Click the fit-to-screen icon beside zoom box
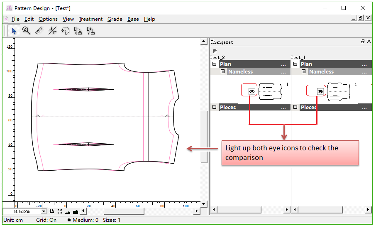The height and width of the screenshot is (228, 376). 60,211
